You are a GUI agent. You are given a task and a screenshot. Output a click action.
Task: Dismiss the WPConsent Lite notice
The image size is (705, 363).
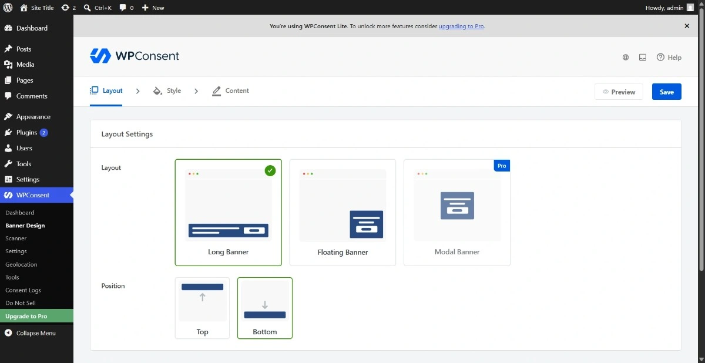687,26
